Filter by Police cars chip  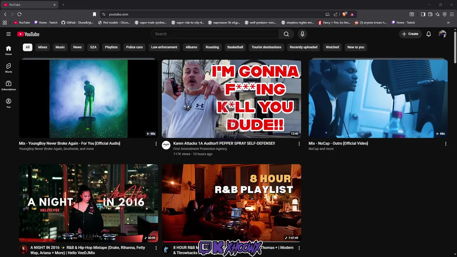(x=134, y=47)
